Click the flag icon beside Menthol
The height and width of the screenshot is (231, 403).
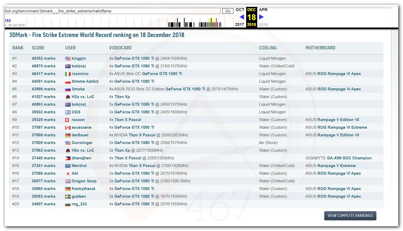[x=68, y=166]
